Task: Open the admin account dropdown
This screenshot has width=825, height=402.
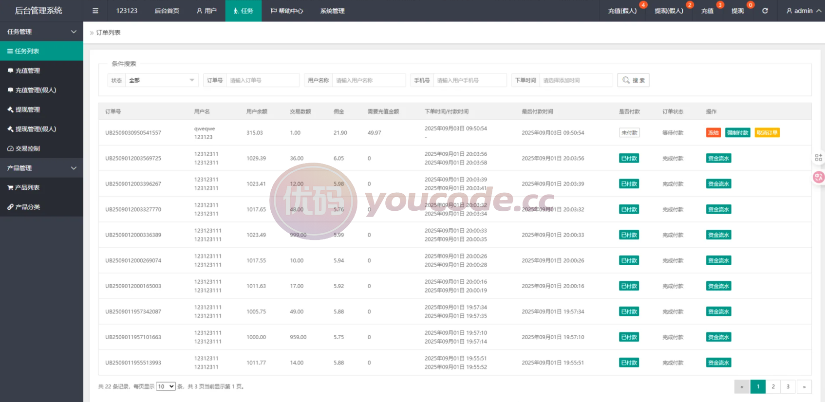Action: 804,11
